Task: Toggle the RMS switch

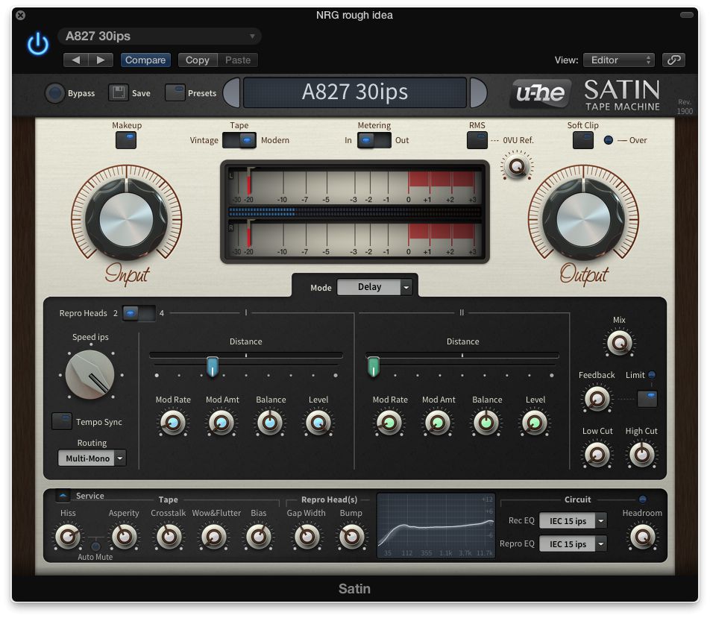Action: [x=477, y=140]
